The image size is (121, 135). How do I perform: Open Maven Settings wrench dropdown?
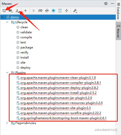click(75, 11)
